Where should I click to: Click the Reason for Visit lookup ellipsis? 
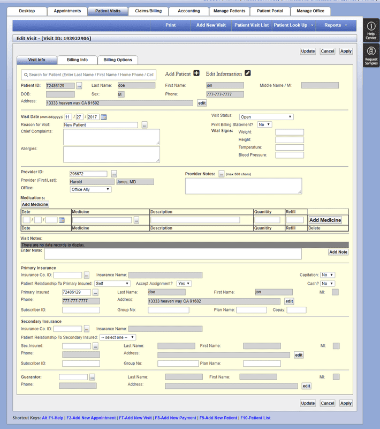tap(145, 125)
